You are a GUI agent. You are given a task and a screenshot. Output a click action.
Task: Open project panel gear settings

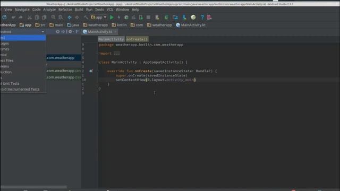click(70, 32)
